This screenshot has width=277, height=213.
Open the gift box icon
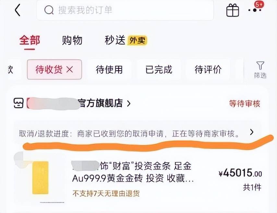pos(232,10)
